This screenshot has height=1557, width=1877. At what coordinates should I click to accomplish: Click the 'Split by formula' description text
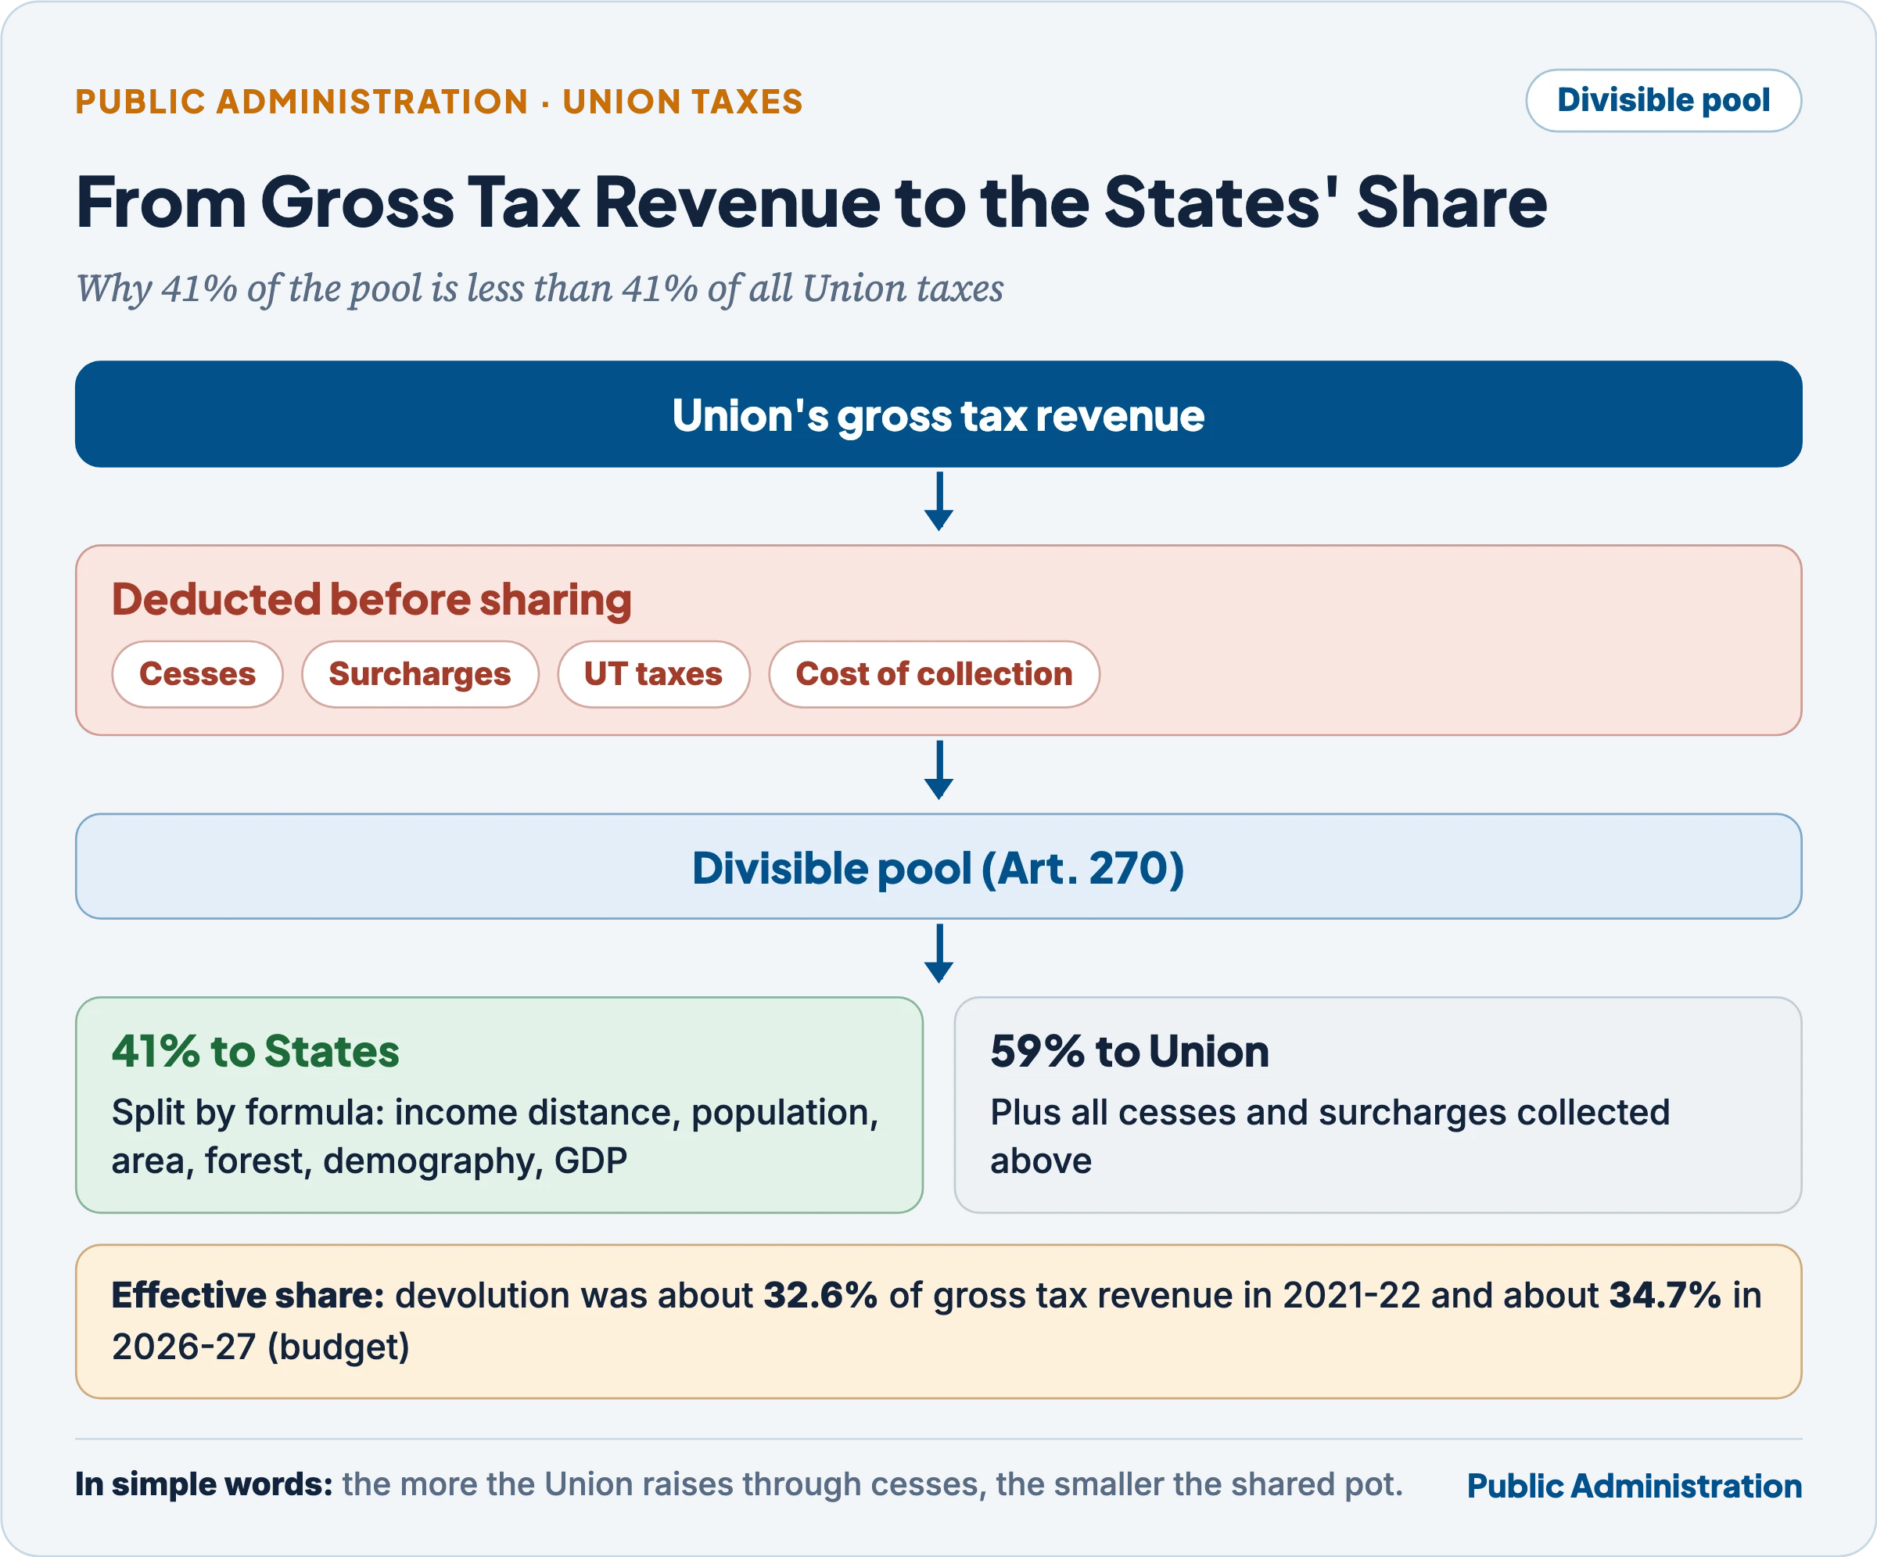click(x=495, y=1136)
